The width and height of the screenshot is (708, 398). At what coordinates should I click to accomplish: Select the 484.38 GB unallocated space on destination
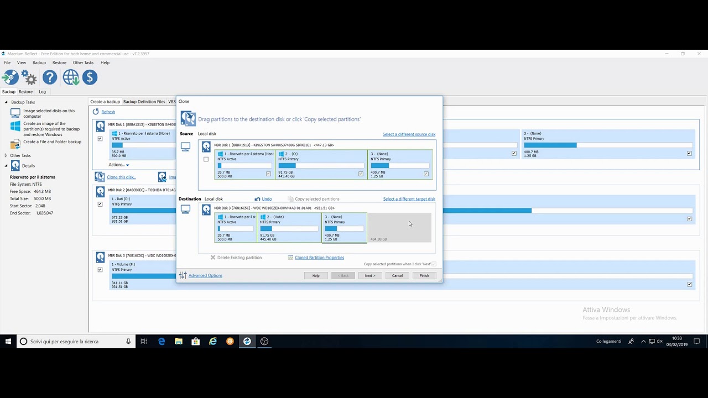coord(400,228)
